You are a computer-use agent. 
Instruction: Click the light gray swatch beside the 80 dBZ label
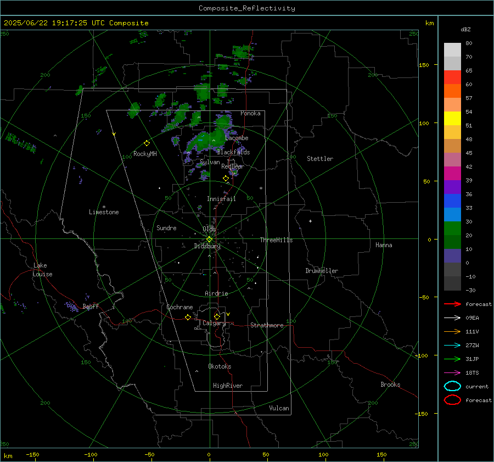pos(452,50)
